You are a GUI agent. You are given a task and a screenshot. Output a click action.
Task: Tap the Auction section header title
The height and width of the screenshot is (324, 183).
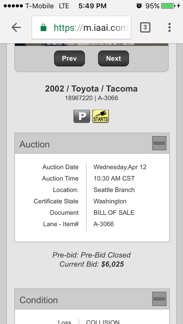(35, 144)
